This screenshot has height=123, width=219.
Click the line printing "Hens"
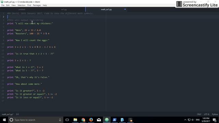click(x=24, y=30)
